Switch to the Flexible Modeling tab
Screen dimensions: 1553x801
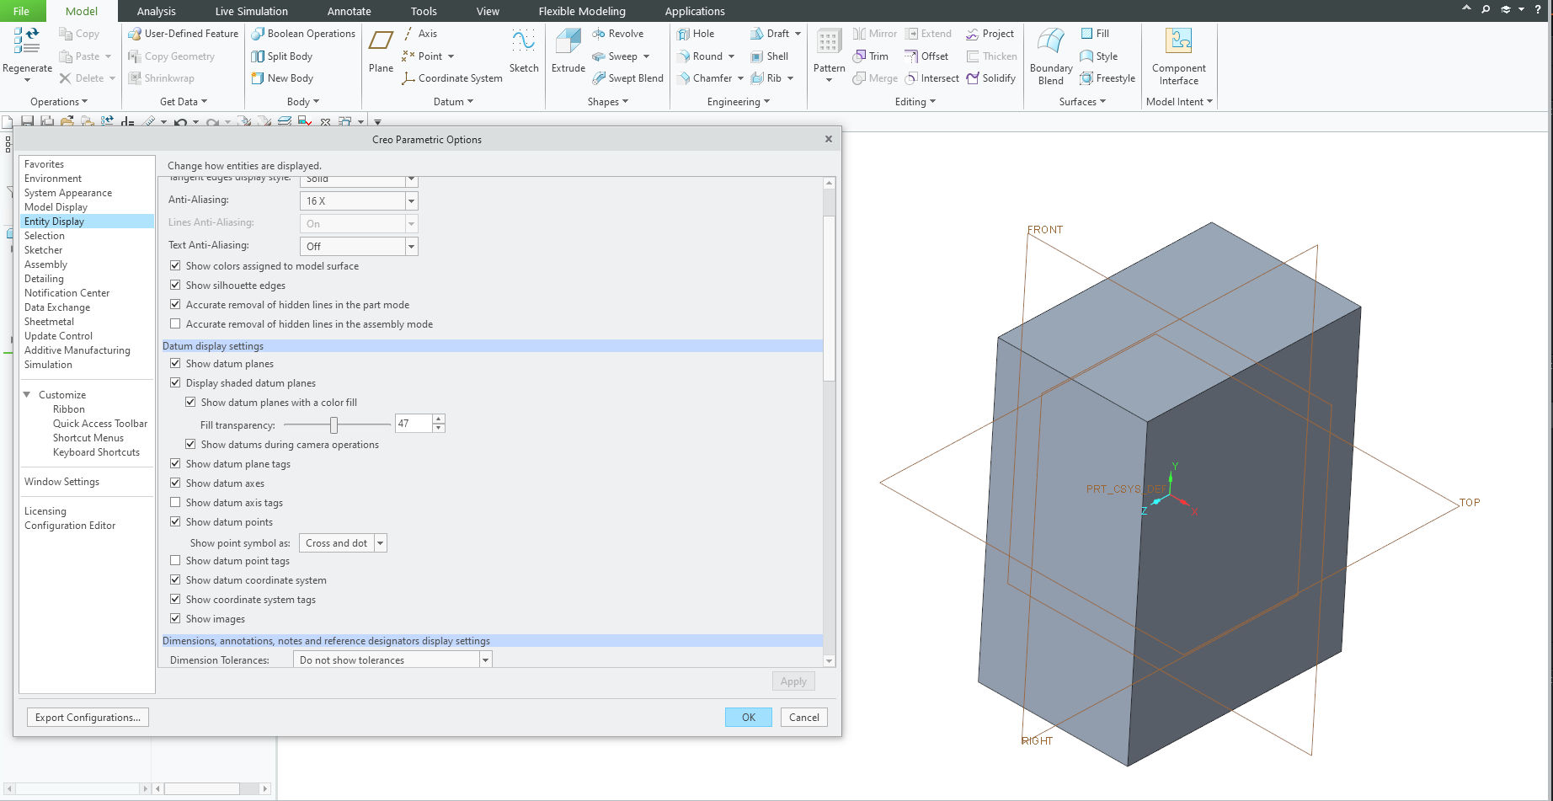pos(581,11)
